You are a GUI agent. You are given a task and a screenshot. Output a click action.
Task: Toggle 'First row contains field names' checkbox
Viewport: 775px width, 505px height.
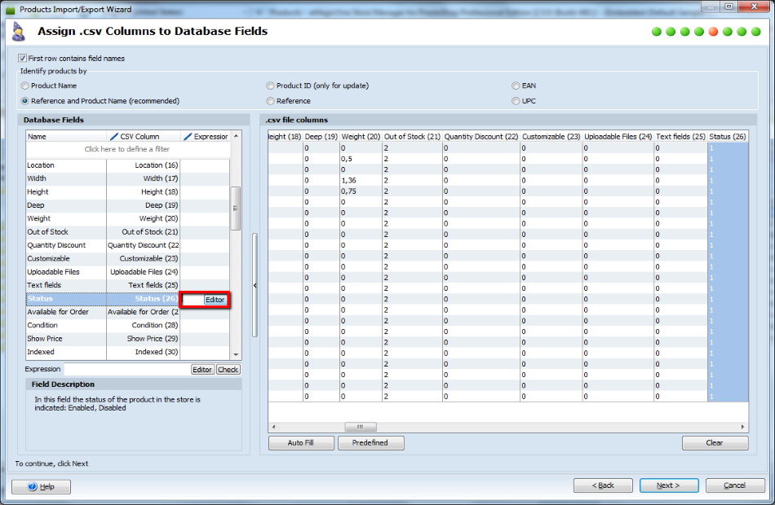(x=22, y=59)
